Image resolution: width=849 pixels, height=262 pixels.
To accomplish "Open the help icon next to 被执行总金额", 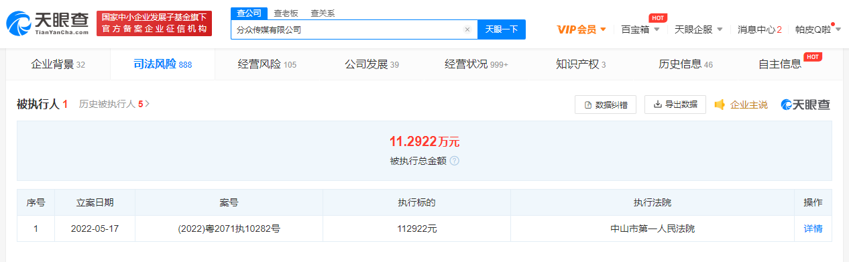I will tap(455, 161).
